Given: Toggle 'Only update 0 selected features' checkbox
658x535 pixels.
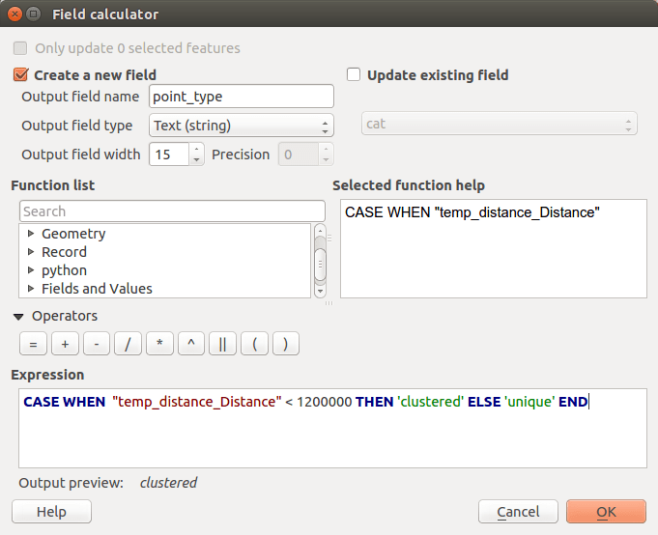Looking at the screenshot, I should click(x=20, y=48).
